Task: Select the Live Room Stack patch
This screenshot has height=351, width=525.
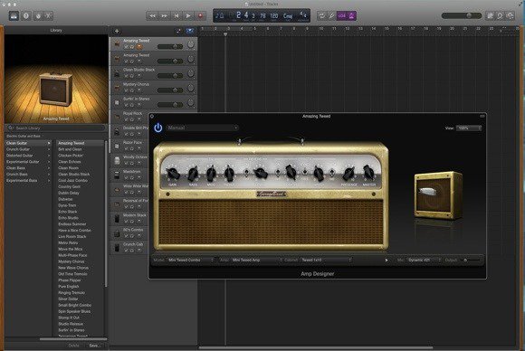Action: click(80, 237)
